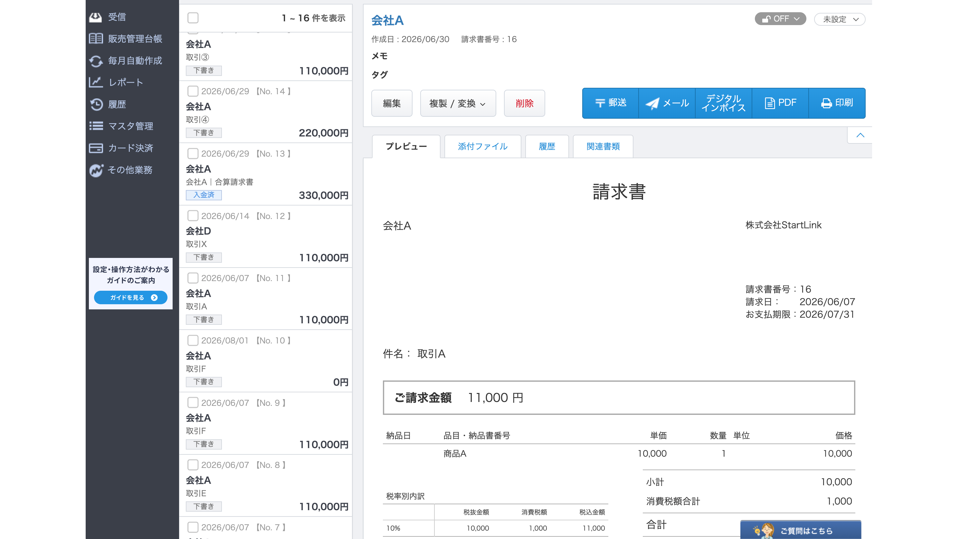Click the 0円 amount on 取引F

click(x=341, y=382)
